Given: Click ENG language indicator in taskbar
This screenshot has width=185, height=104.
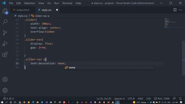Looking at the screenshot, I should (169, 102).
